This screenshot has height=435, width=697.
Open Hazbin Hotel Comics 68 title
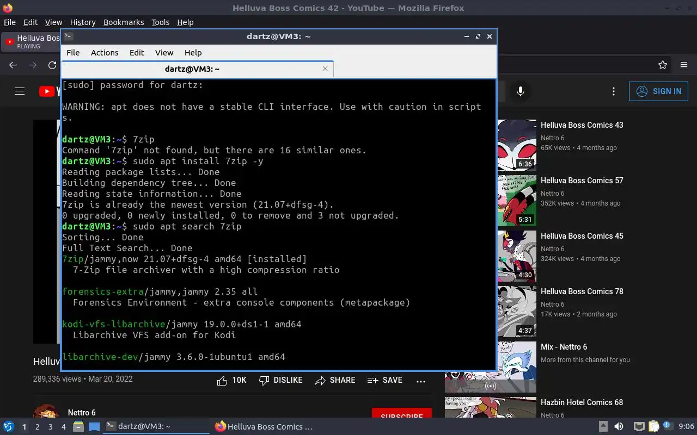click(582, 402)
